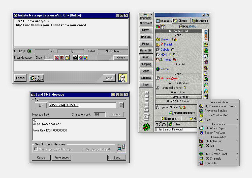This screenshot has width=252, height=178.
Task: Click the red AL ActiveList icon in ICQuick bar
Action: pyautogui.click(x=206, y=68)
